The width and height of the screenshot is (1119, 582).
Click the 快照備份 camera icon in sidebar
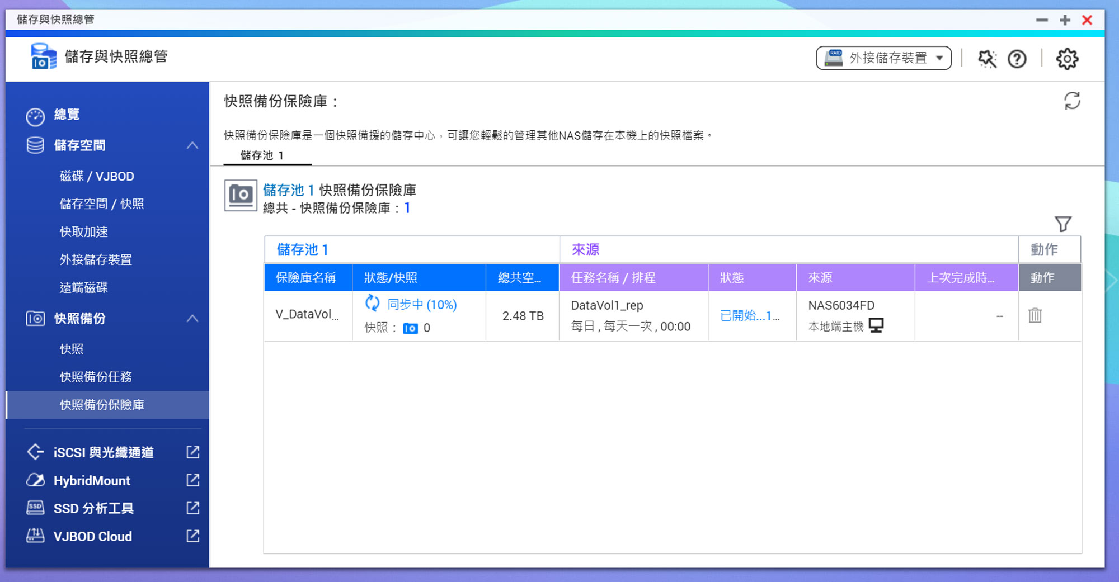pos(35,319)
